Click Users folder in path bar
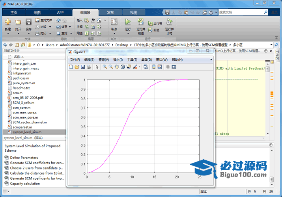The height and width of the screenshot is (197, 282). [50, 45]
